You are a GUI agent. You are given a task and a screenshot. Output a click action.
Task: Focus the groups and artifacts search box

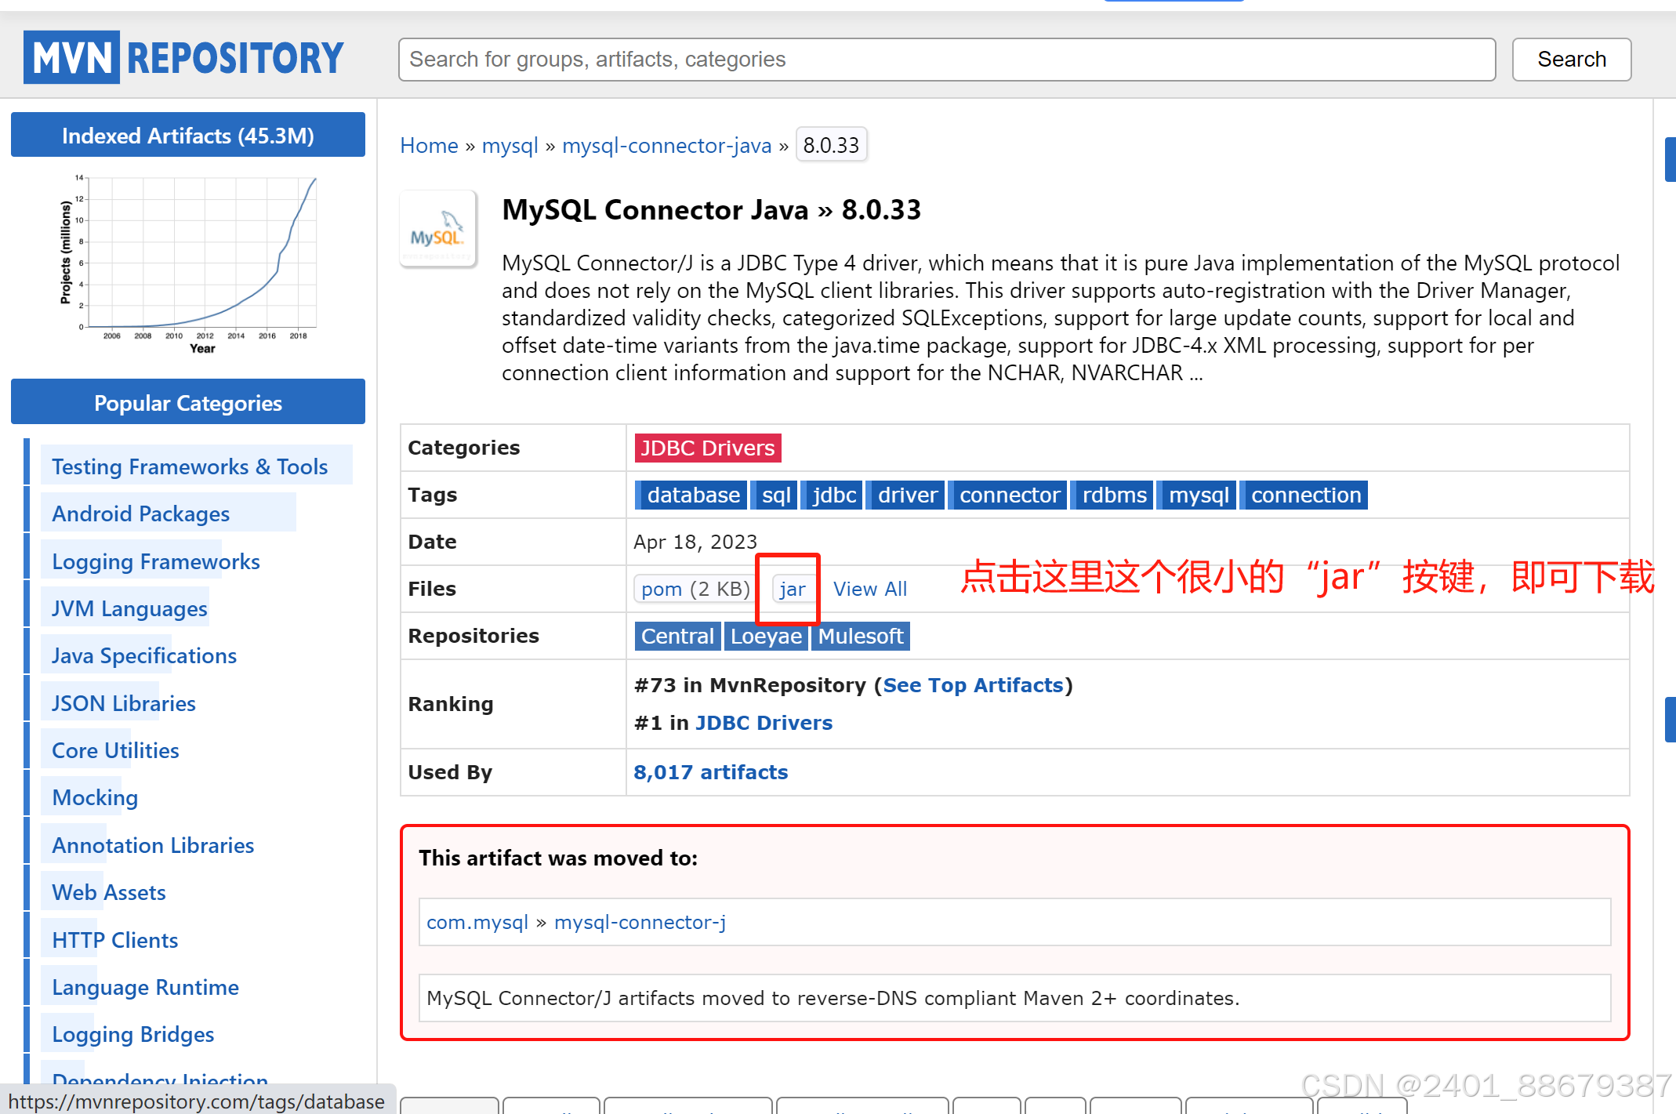(946, 60)
